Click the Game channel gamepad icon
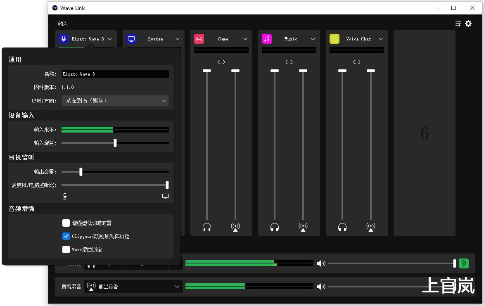 tap(199, 39)
